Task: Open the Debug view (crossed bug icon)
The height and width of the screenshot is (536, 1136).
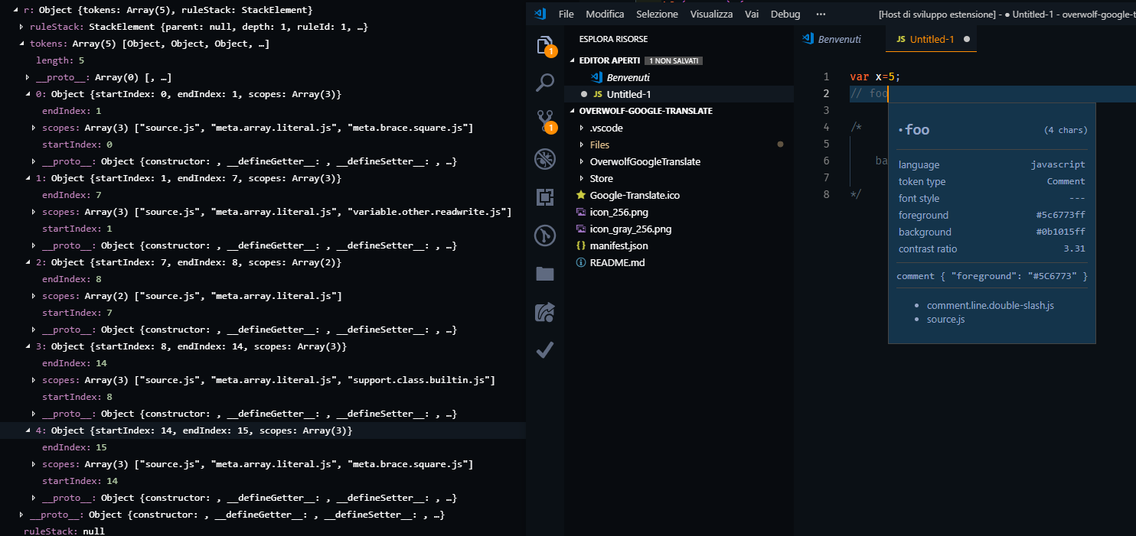Action: 545,159
